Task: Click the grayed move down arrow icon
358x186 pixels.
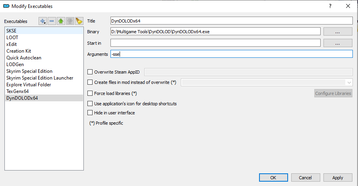Action: [x=70, y=21]
